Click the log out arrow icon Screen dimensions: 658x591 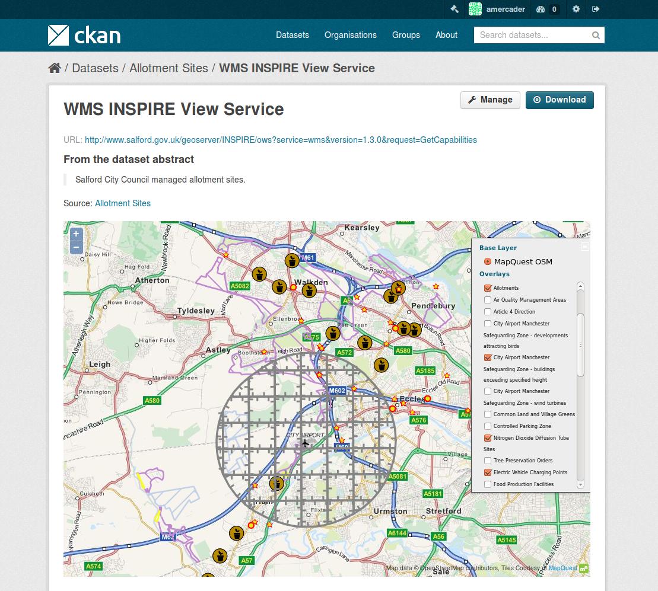596,9
